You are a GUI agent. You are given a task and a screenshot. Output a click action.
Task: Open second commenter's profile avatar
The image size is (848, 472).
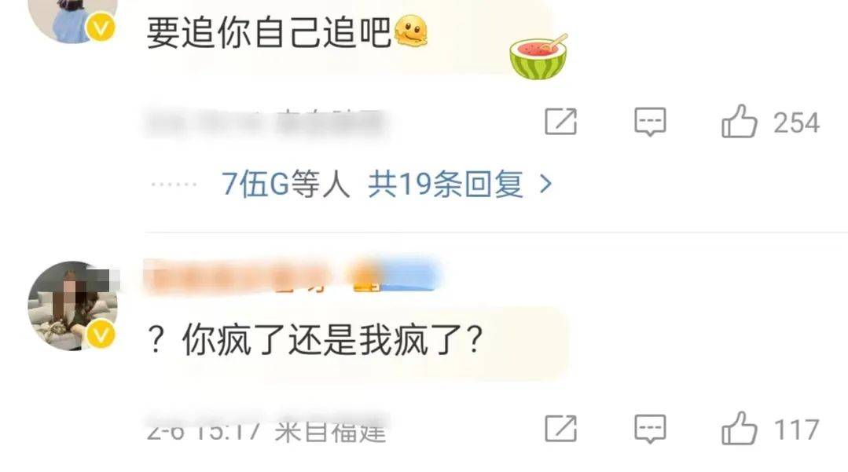(72, 306)
